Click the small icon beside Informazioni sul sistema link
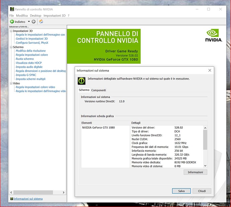 click(12, 199)
